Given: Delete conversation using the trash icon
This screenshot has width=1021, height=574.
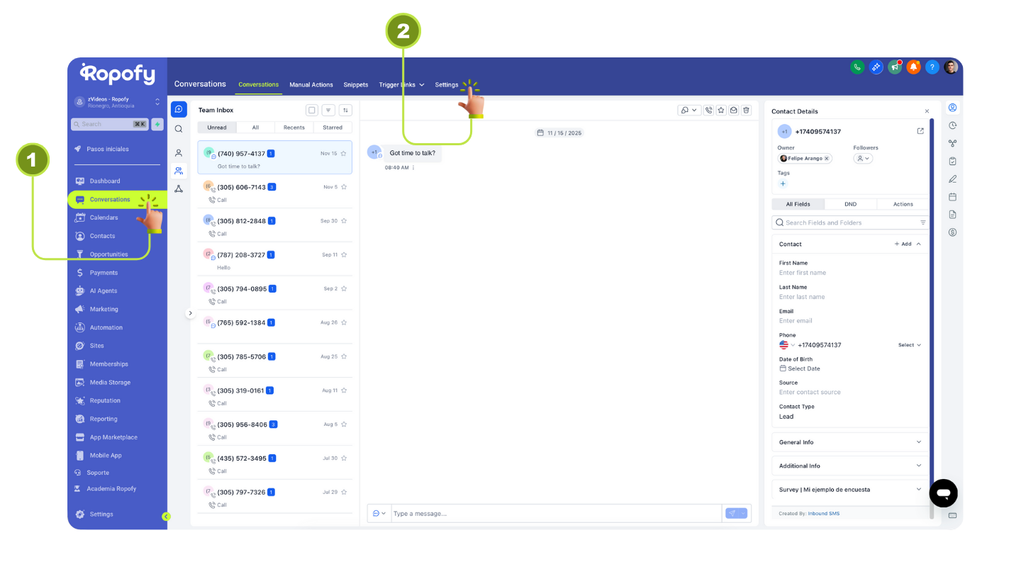Looking at the screenshot, I should pyautogui.click(x=746, y=111).
